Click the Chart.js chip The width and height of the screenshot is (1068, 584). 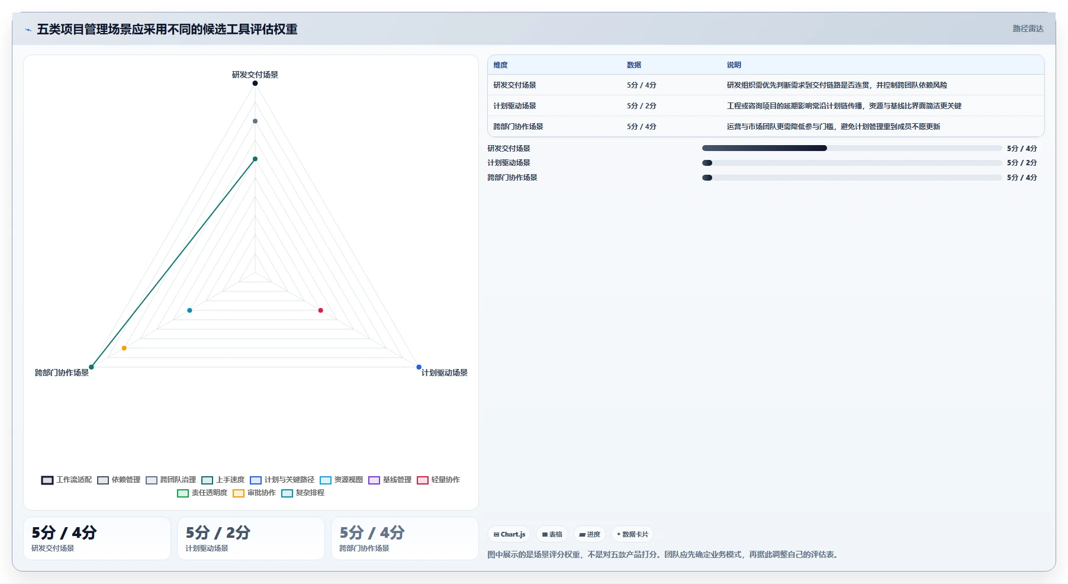point(509,534)
